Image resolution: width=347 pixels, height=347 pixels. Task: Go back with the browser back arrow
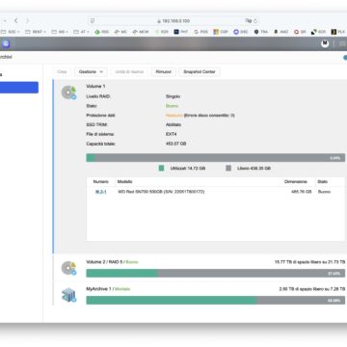15,20
